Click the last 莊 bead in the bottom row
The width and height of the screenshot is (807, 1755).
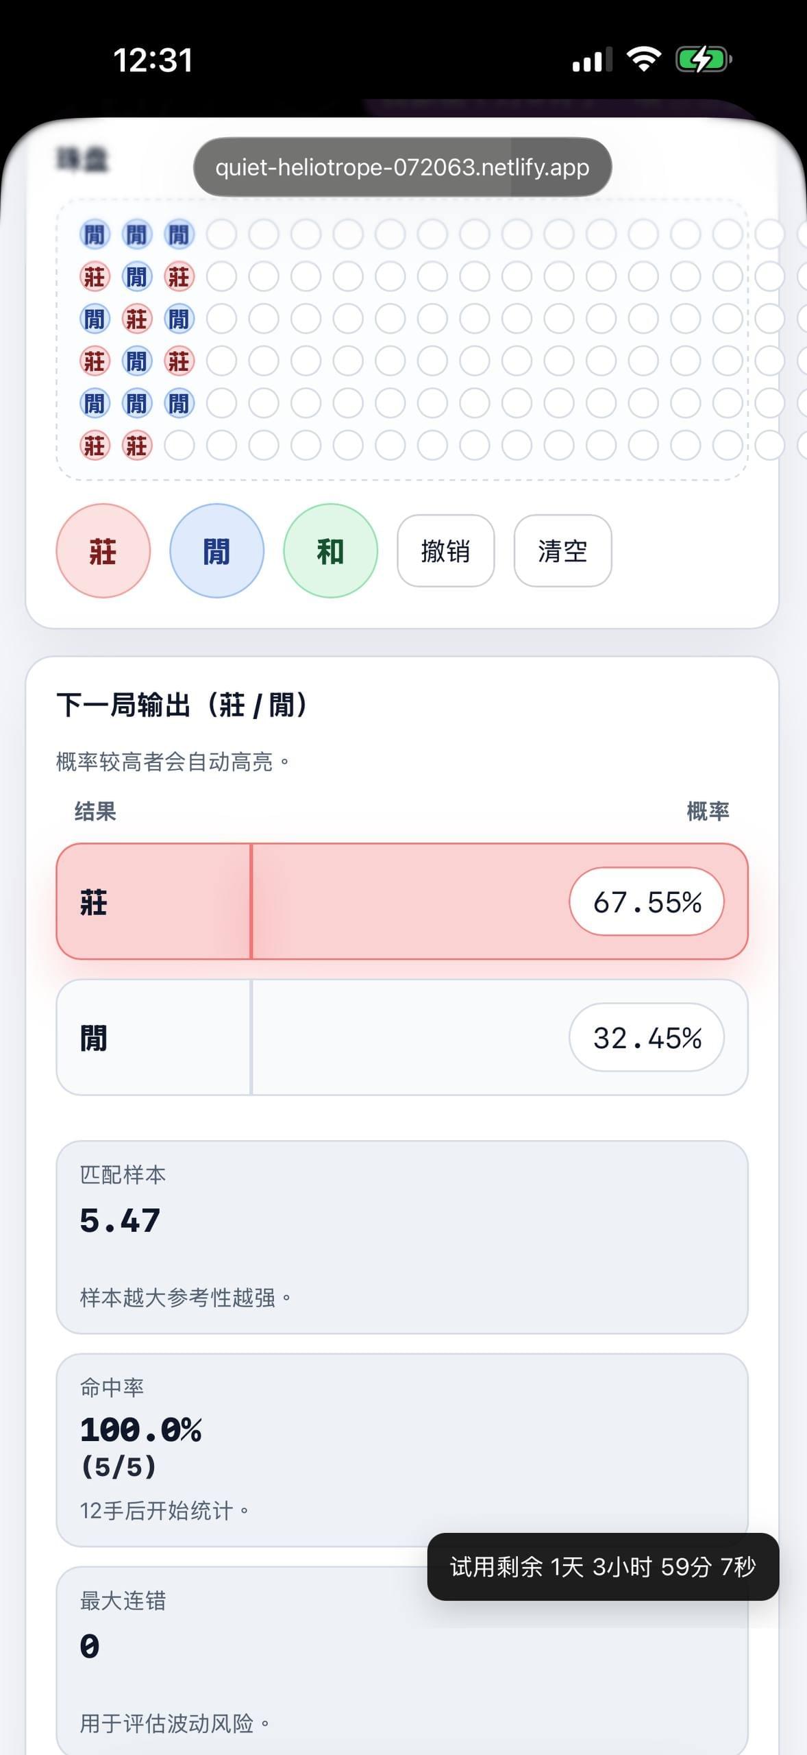[x=137, y=446]
